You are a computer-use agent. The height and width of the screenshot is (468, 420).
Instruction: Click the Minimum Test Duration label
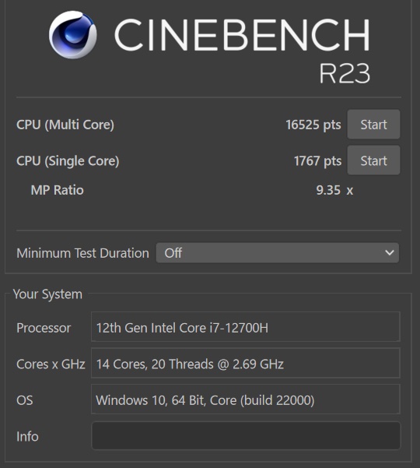click(x=83, y=253)
